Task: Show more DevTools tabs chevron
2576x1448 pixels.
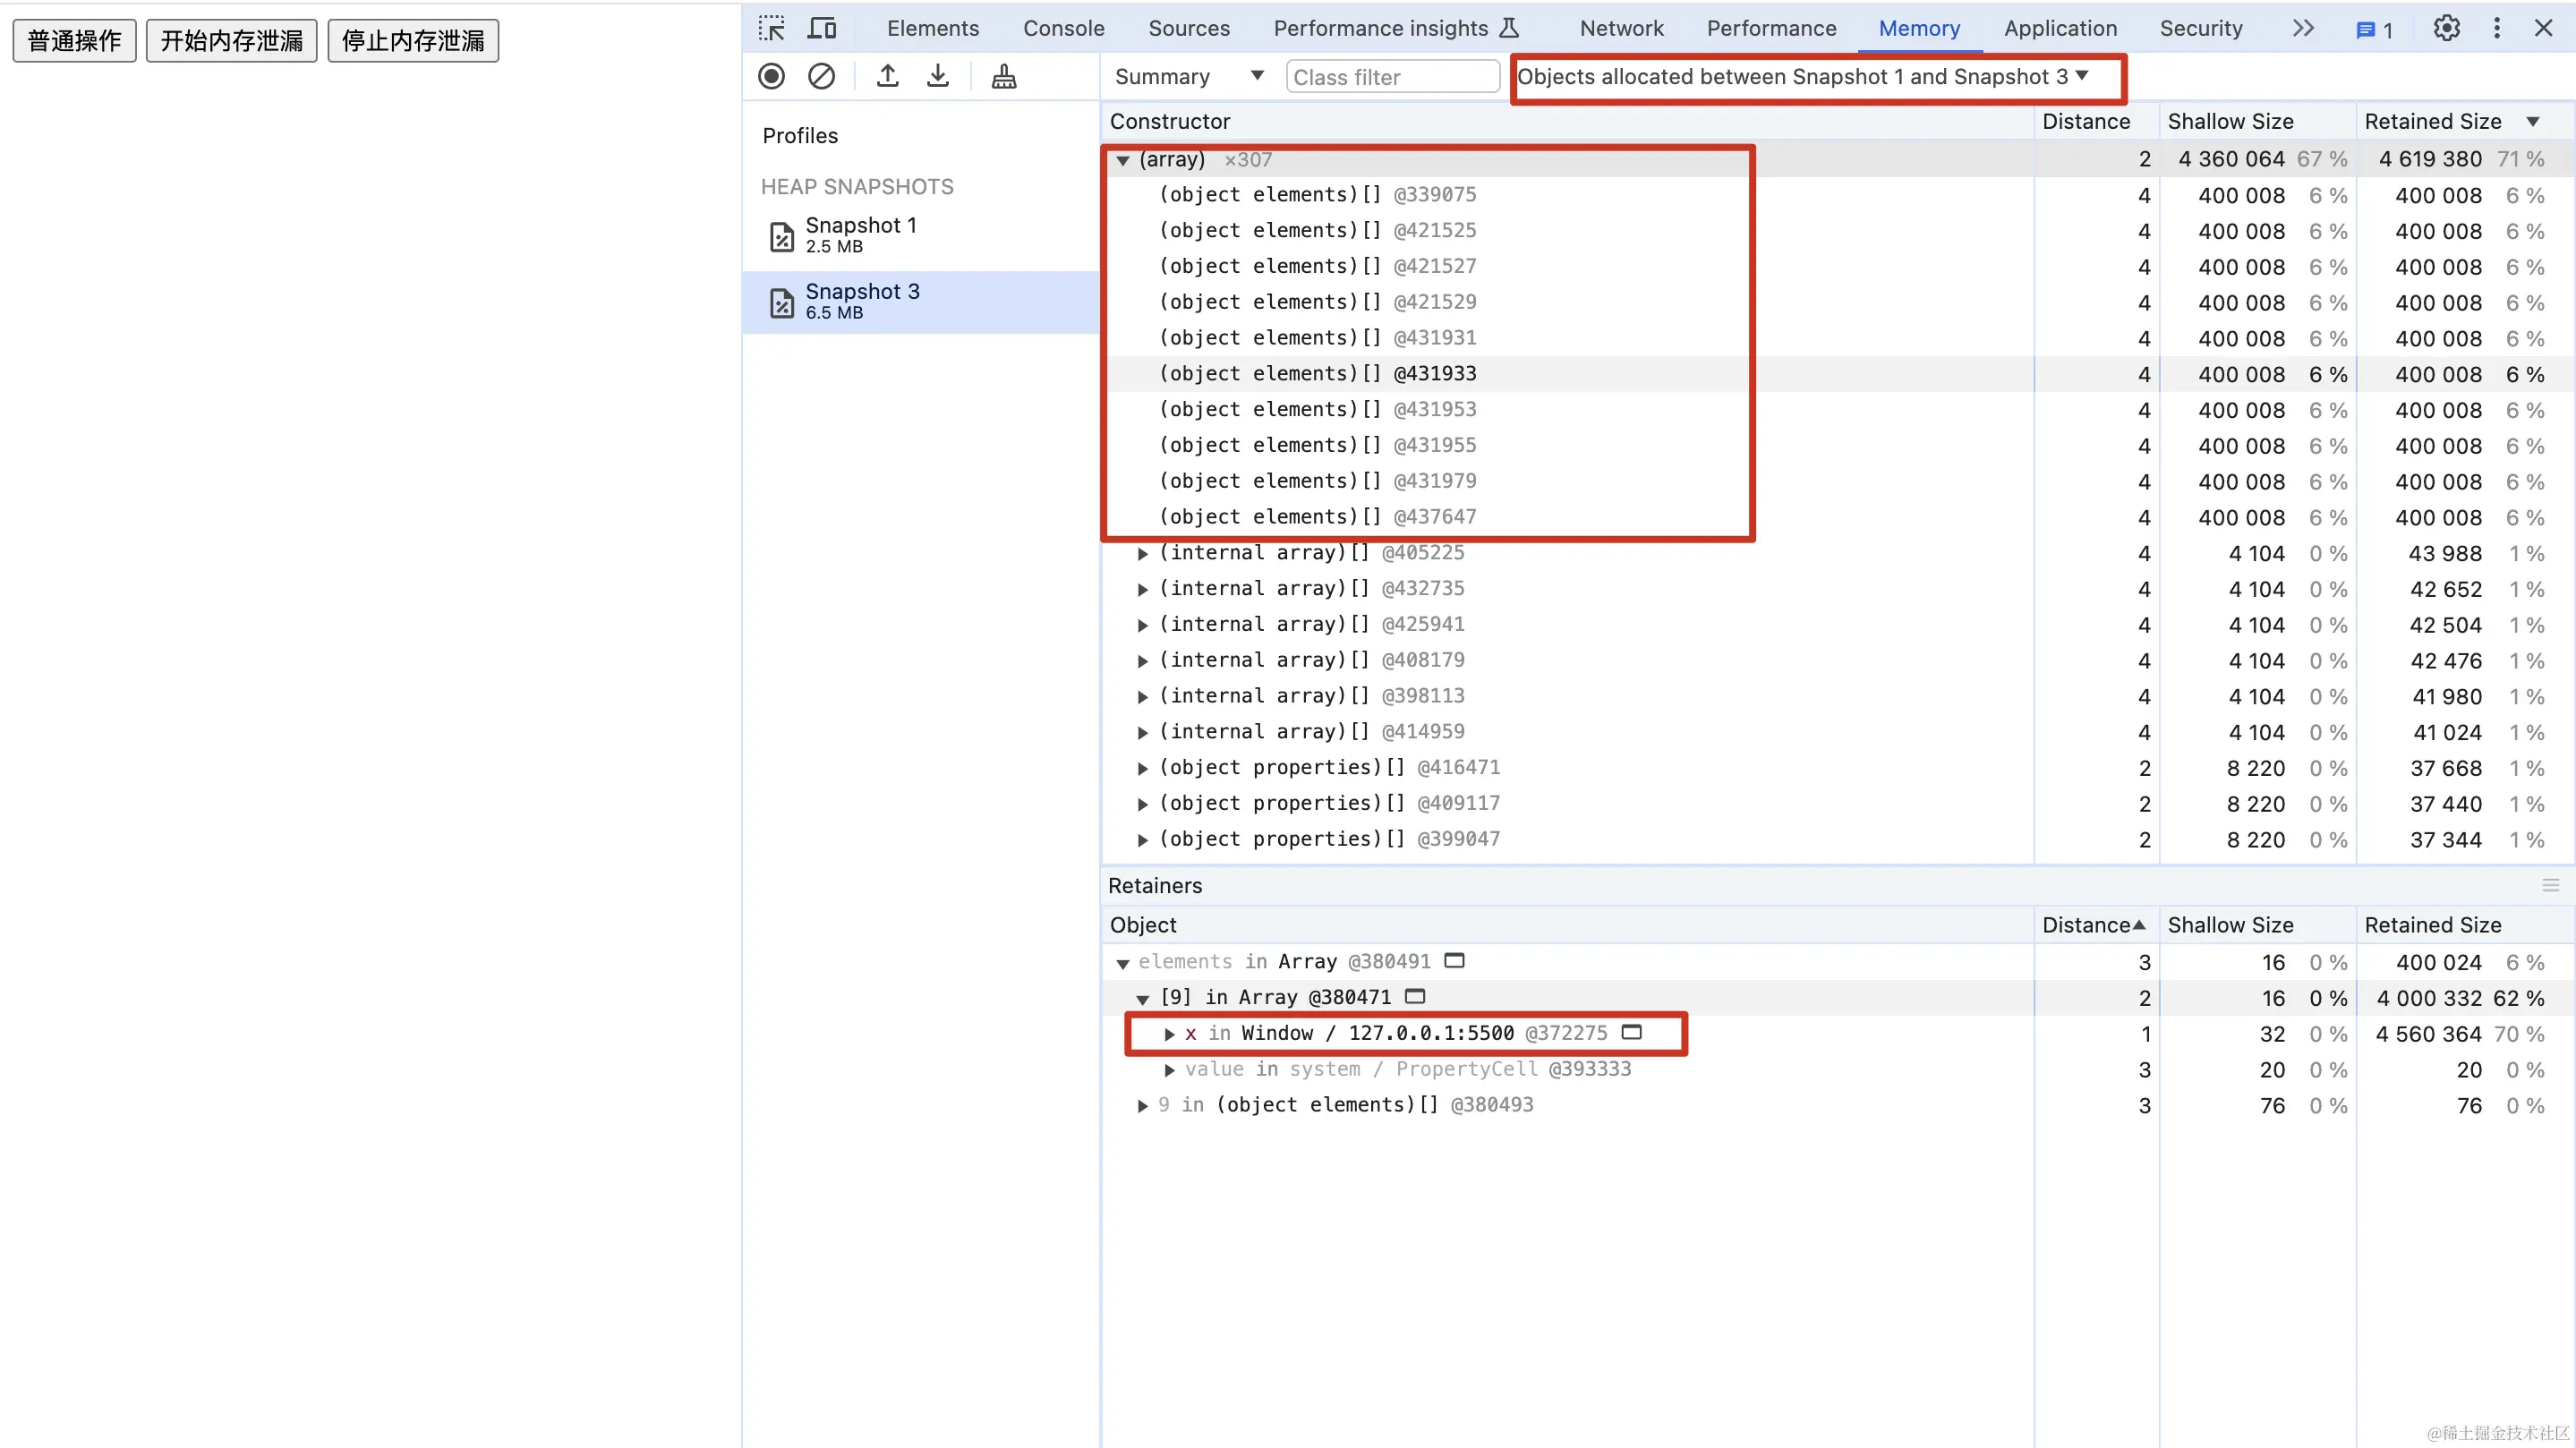Action: [x=2303, y=28]
